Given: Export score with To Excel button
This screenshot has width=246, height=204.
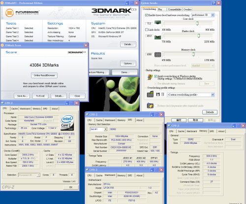Looking at the screenshot, I should (40, 96).
